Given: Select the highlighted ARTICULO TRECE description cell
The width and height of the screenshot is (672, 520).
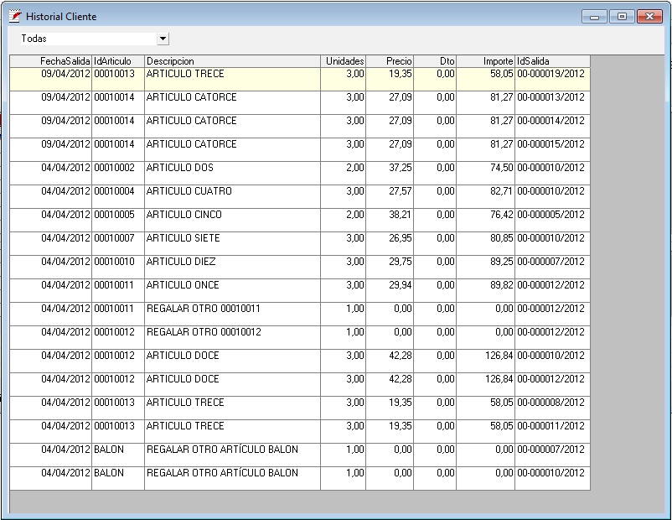Looking at the screenshot, I should click(232, 79).
